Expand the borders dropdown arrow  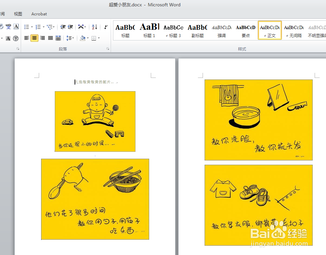(99, 38)
